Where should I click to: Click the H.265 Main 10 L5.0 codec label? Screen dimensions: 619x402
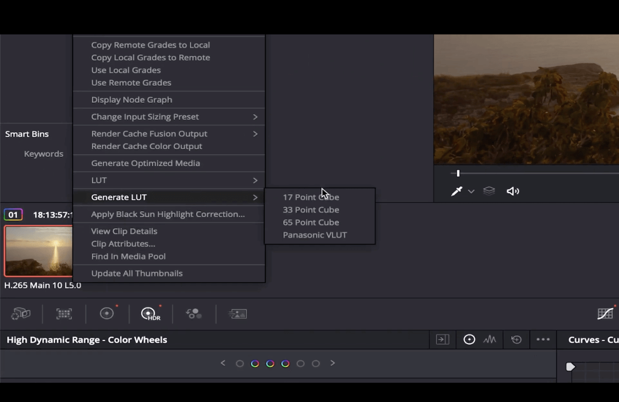(x=43, y=285)
